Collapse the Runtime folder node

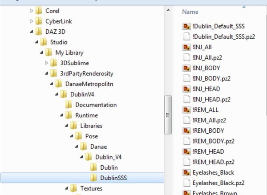point(62,115)
